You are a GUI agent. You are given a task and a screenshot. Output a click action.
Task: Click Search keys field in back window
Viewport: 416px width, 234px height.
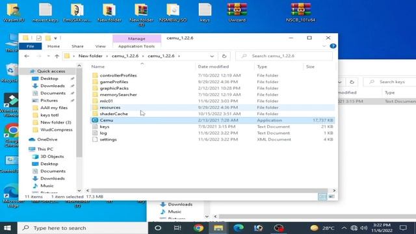coord(389,82)
